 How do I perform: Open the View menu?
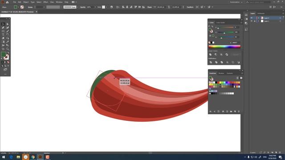(x=52, y=2)
